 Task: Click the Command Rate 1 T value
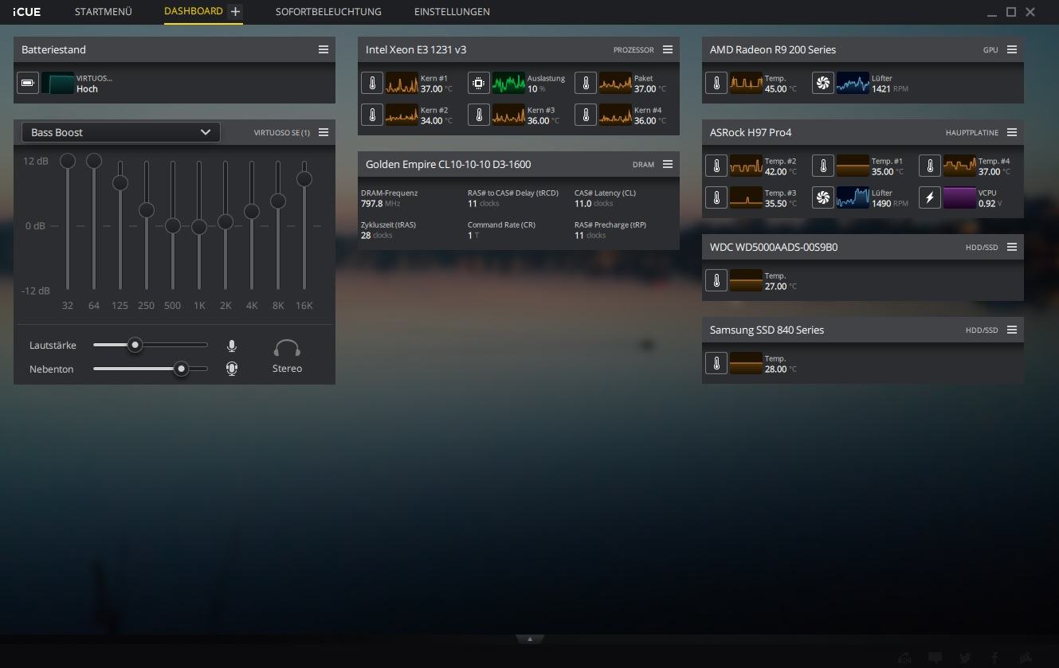point(473,236)
